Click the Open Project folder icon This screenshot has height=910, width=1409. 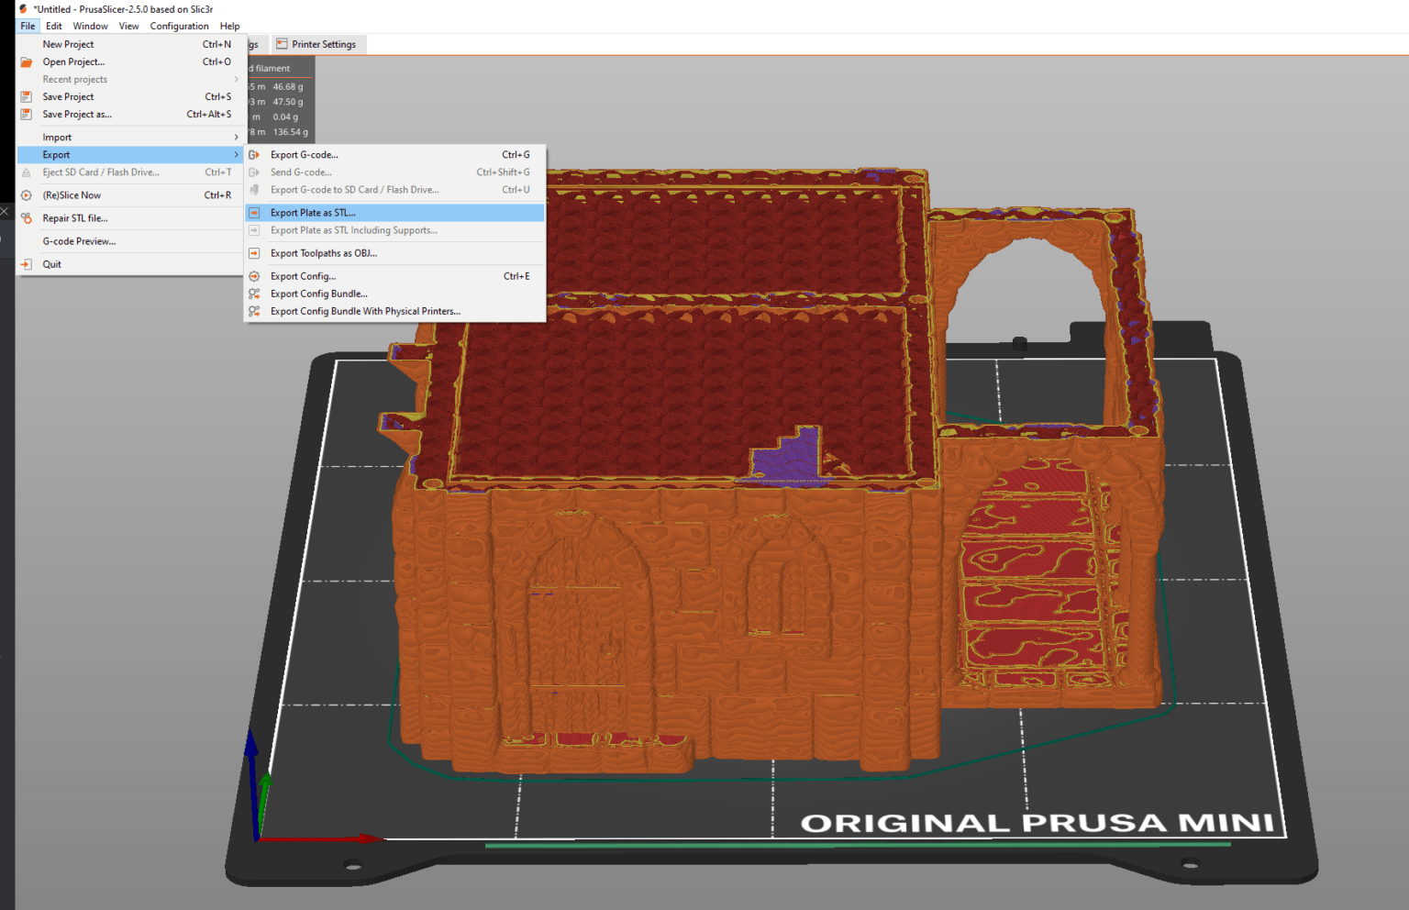[25, 61]
